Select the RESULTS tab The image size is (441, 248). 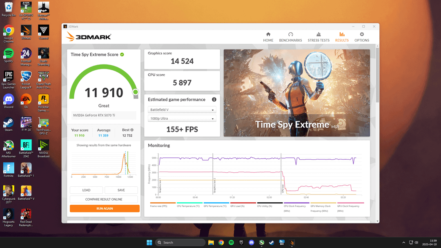tap(342, 37)
